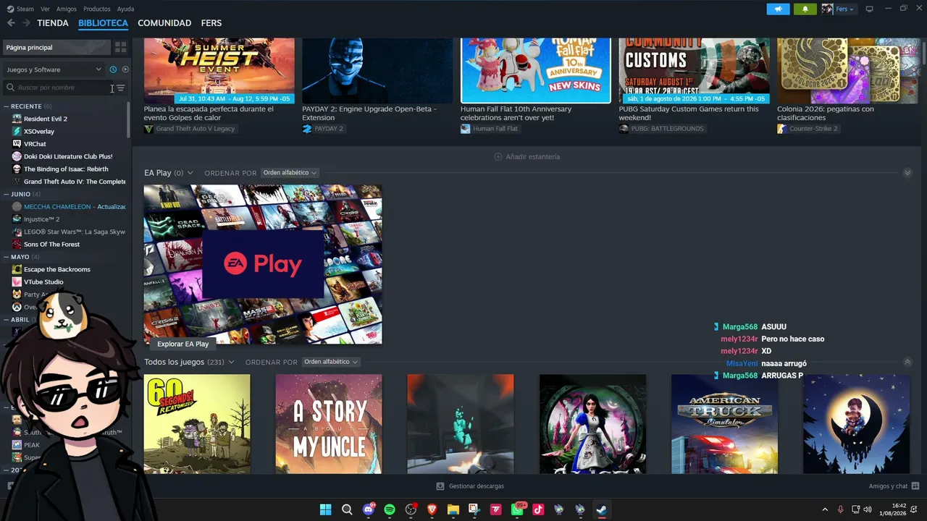Click the Página principal button
The image size is (927, 521).
click(56, 47)
